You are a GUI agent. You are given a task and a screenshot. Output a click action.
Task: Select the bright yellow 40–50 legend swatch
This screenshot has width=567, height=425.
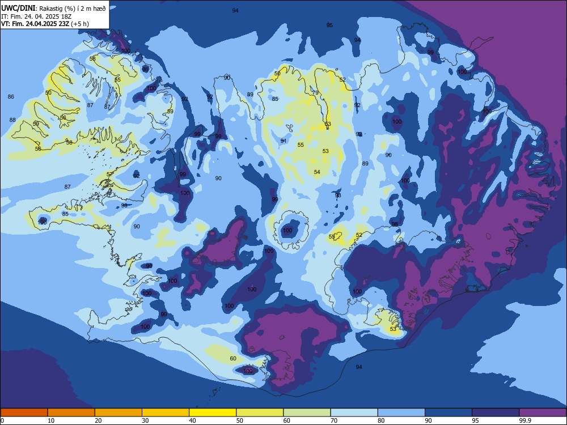(x=213, y=413)
